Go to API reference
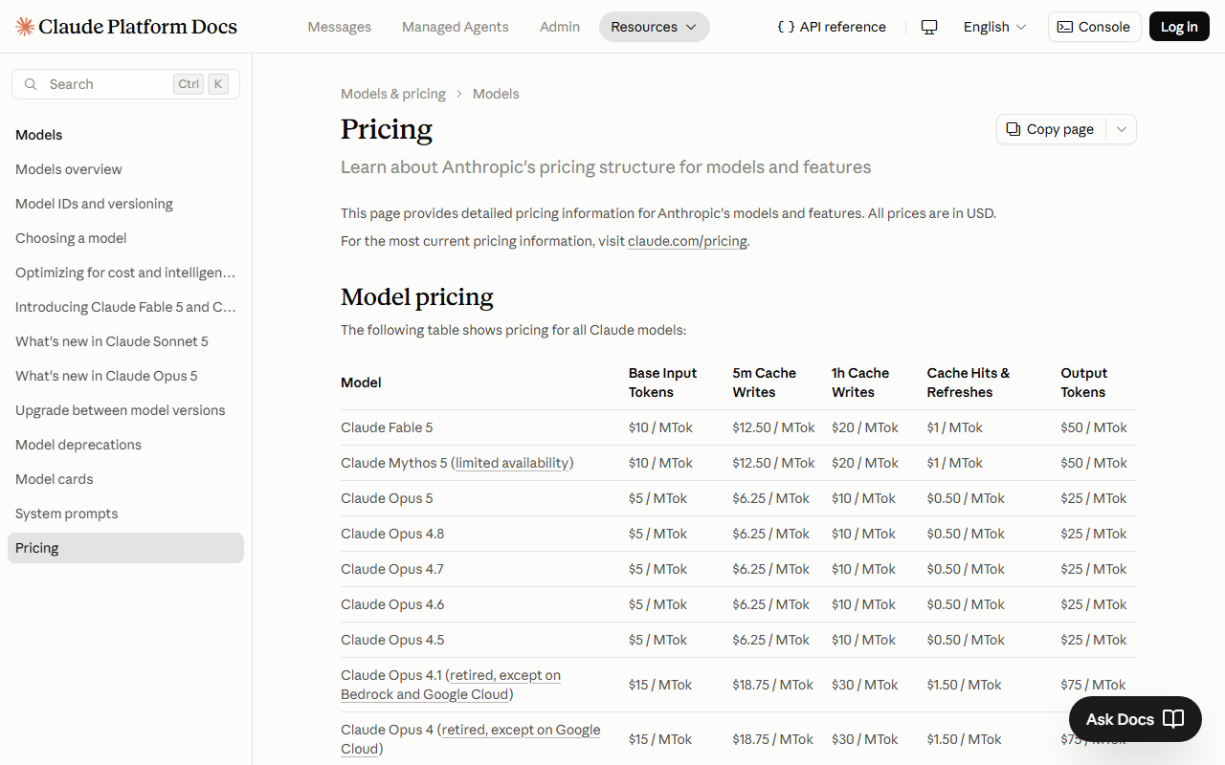Viewport: 1225px width, 765px height. 832,27
